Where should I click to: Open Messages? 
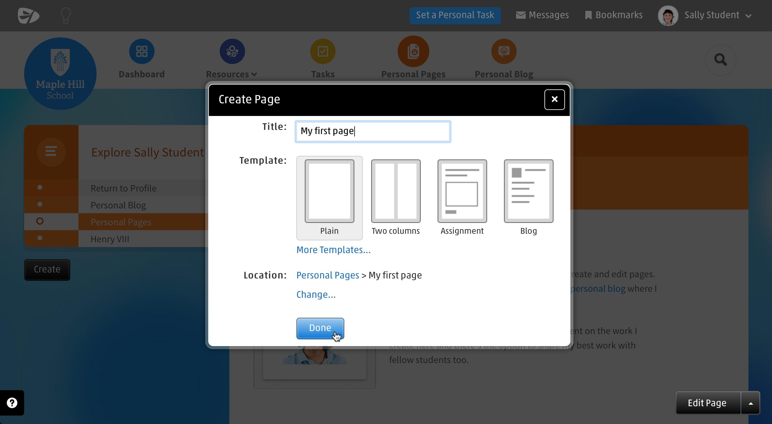click(542, 15)
